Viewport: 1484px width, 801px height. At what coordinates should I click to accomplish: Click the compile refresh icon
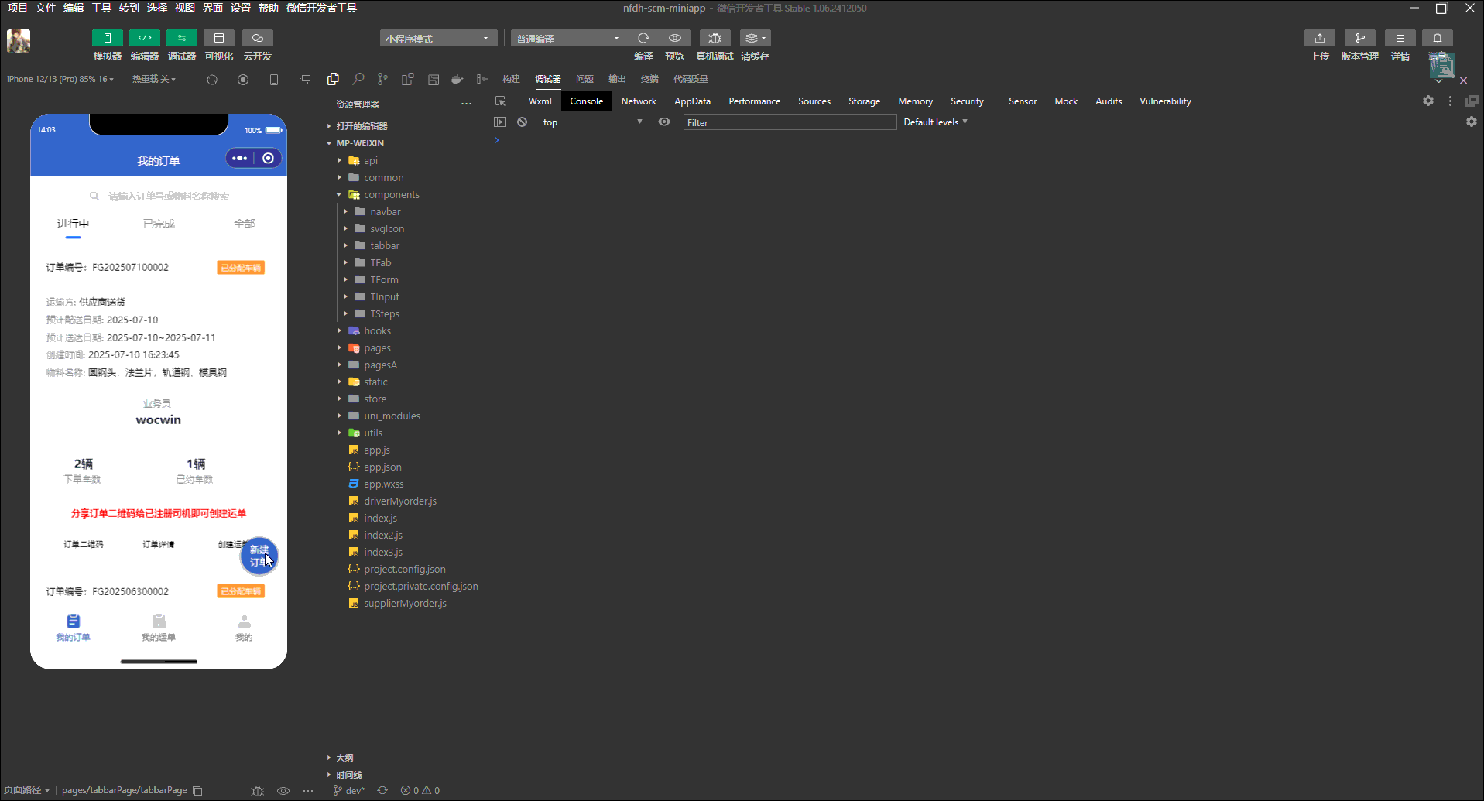643,38
